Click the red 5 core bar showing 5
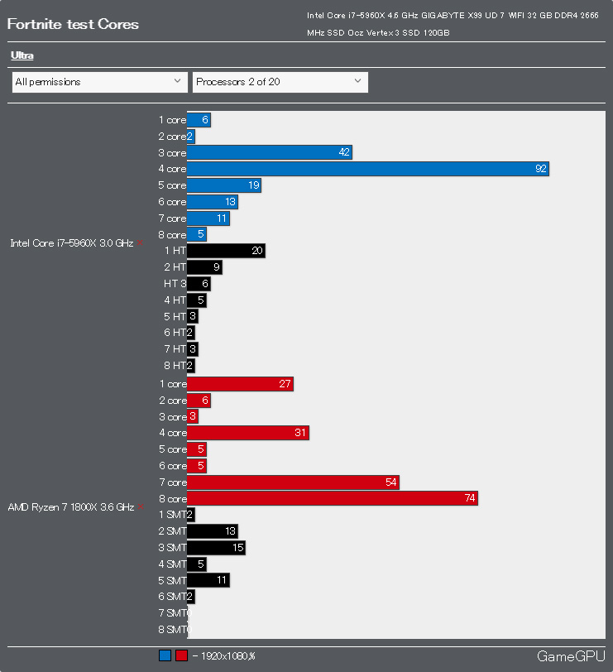613x672 pixels. click(197, 449)
